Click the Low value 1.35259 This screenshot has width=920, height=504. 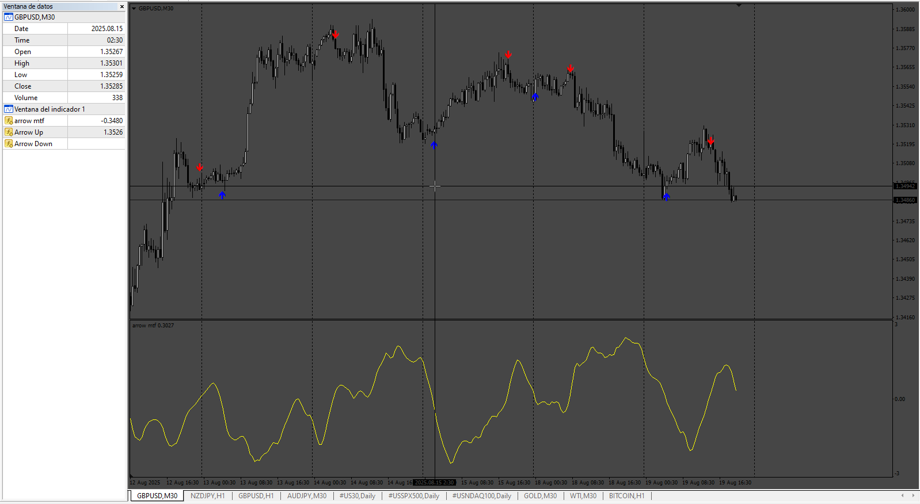pos(112,75)
